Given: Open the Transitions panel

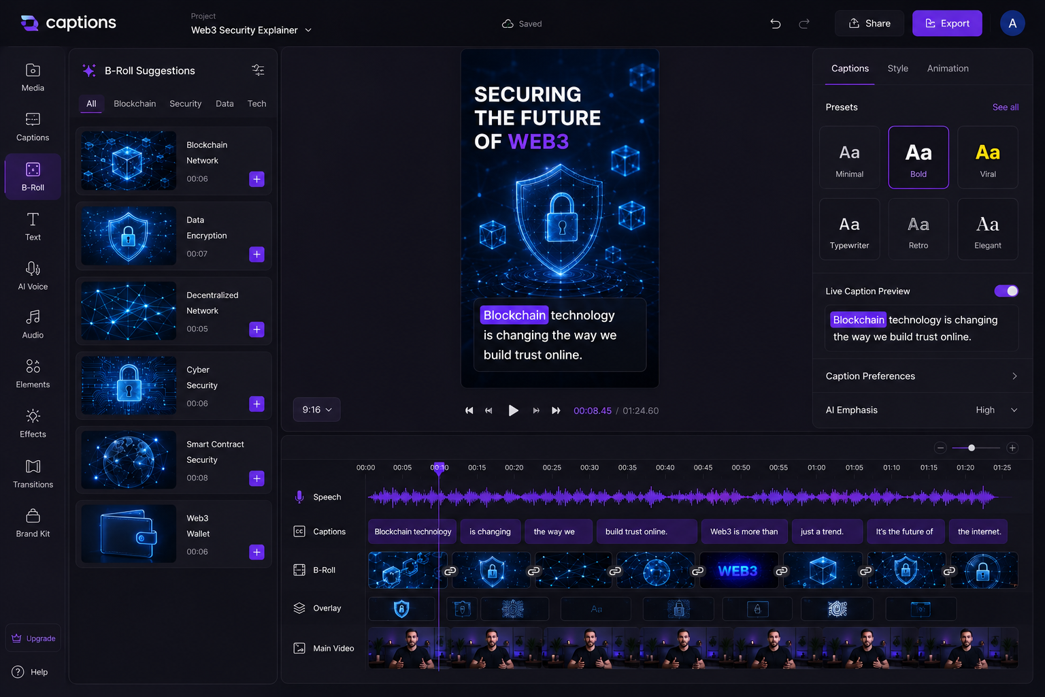Looking at the screenshot, I should tap(33, 474).
